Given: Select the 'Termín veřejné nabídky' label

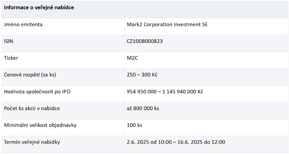Looking at the screenshot, I should point(32,142).
